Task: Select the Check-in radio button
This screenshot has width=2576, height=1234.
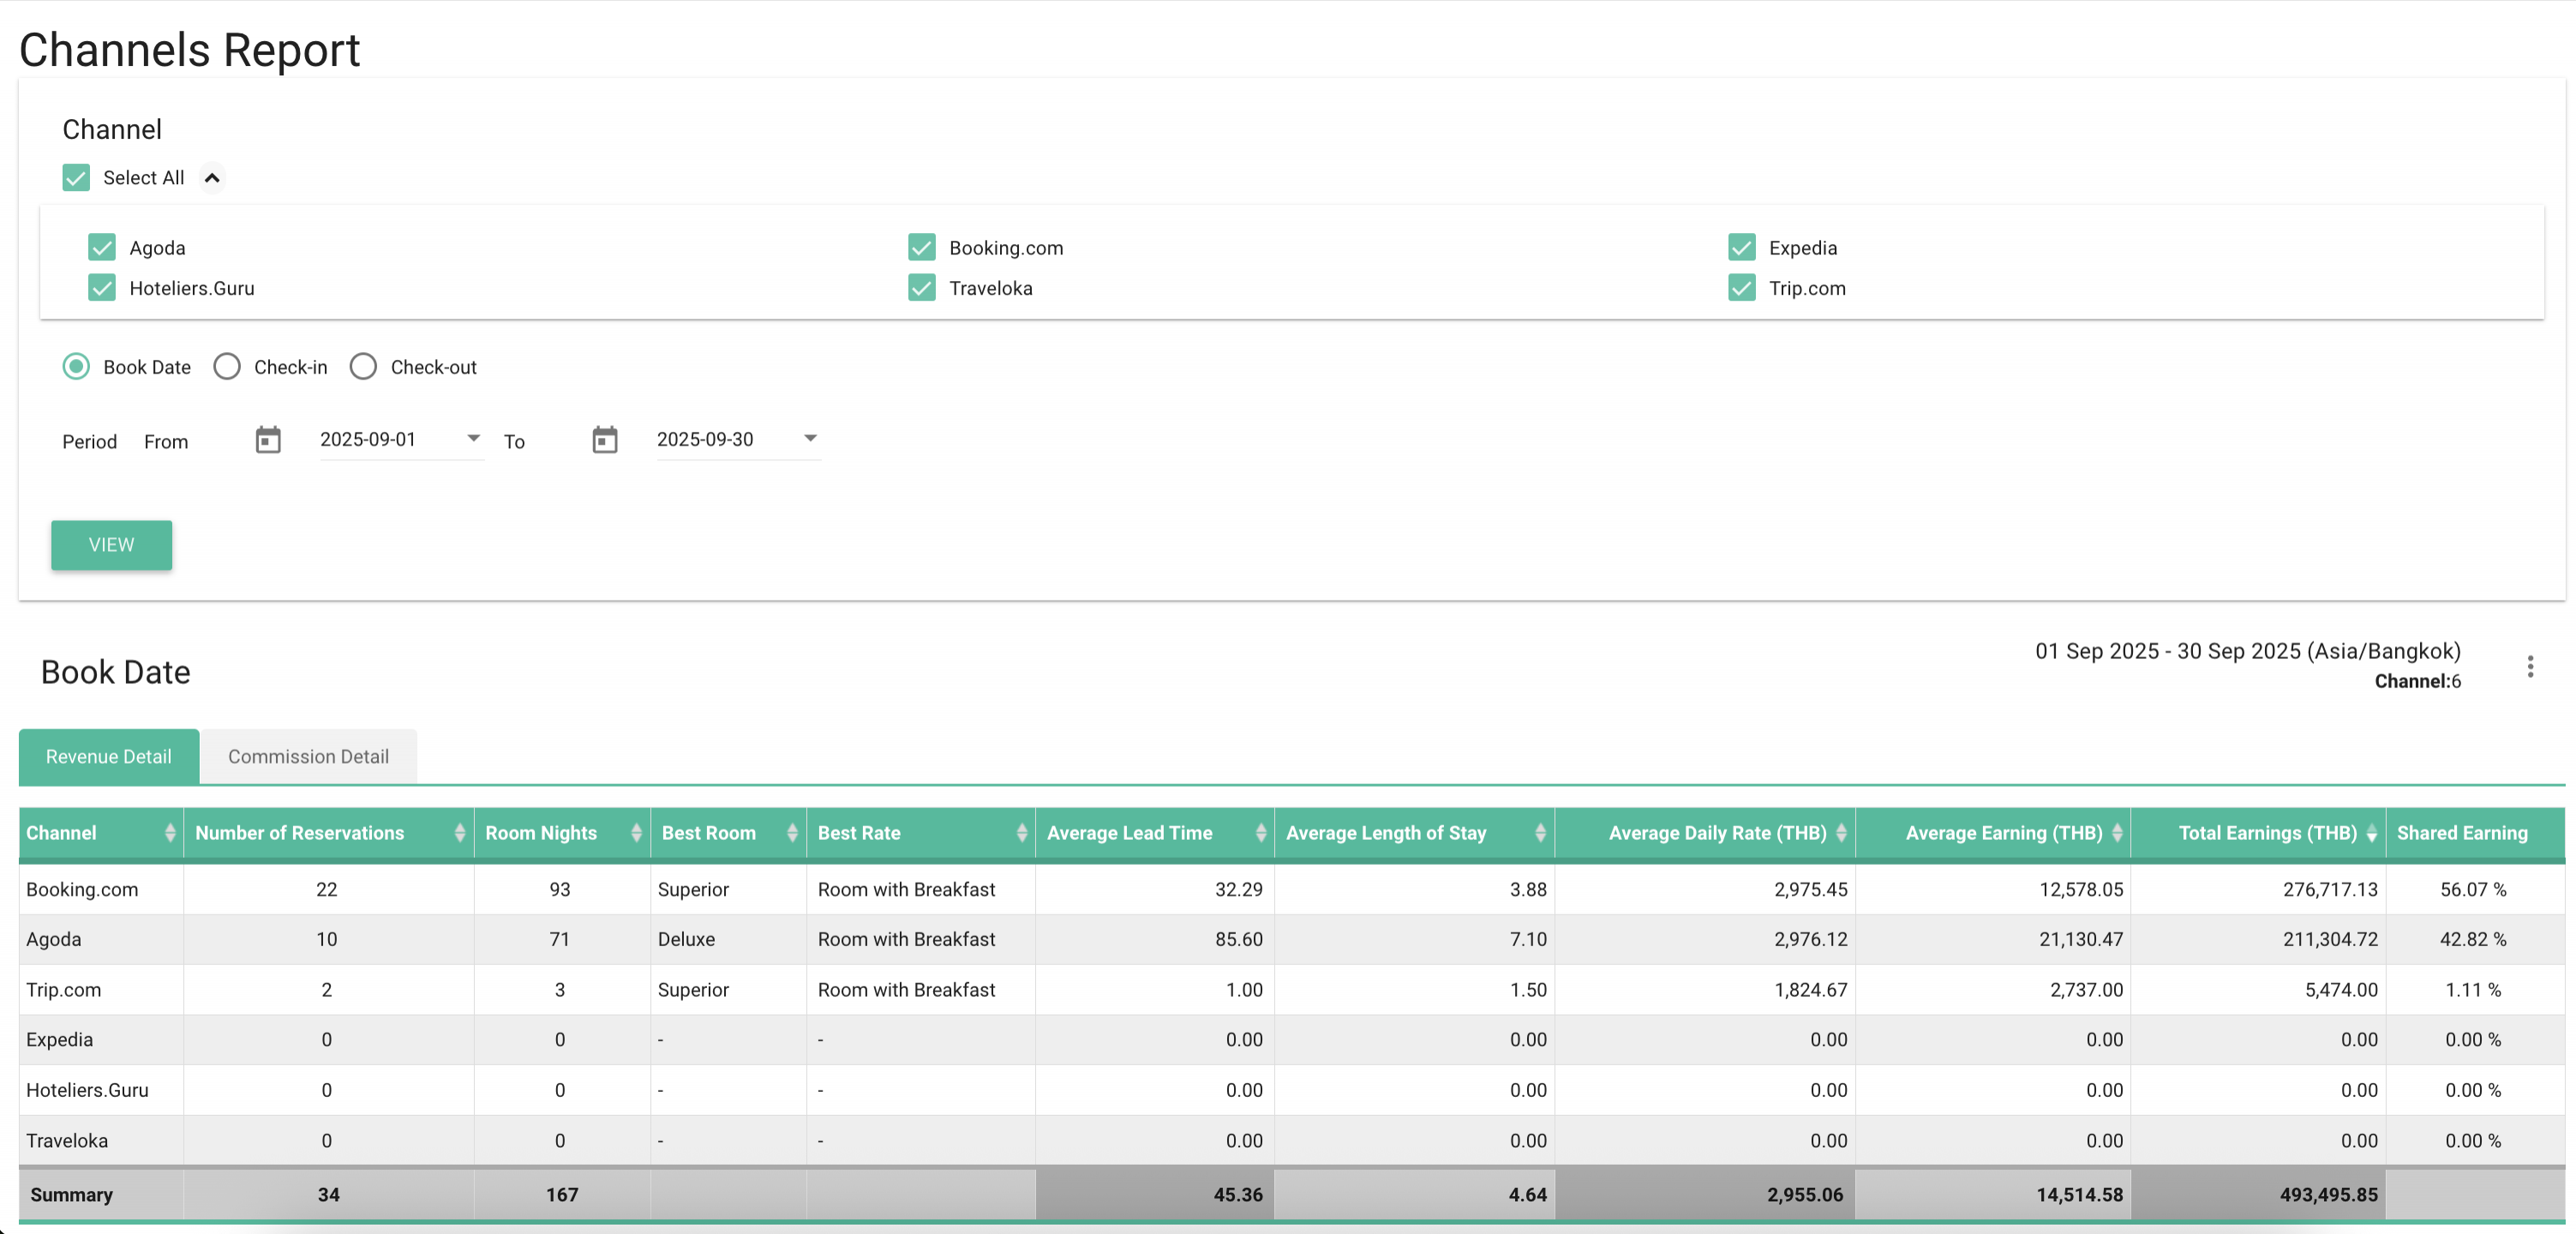Action: tap(227, 367)
